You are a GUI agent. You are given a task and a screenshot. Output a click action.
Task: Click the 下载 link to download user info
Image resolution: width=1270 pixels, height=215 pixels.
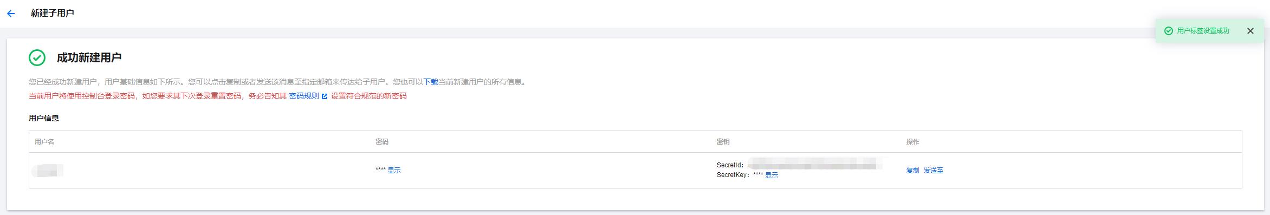tap(431, 82)
